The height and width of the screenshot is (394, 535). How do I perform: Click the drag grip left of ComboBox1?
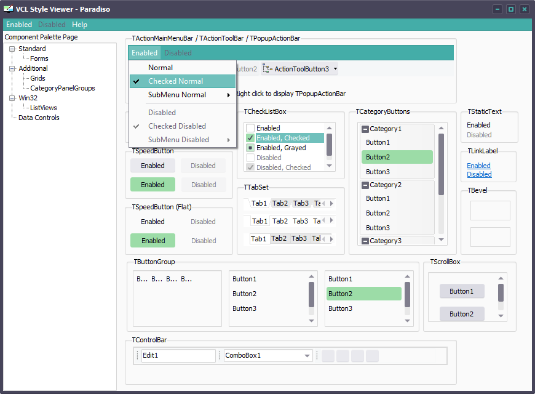pyautogui.click(x=220, y=355)
